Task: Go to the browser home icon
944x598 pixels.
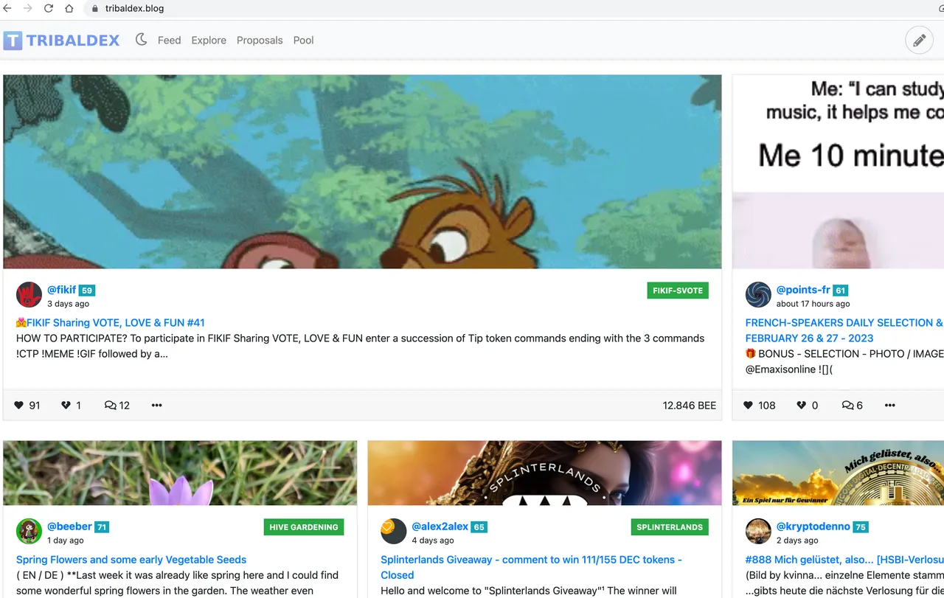Action: [x=69, y=9]
